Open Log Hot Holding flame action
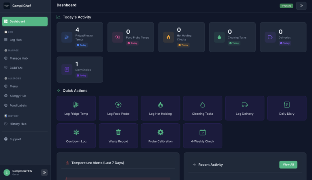Image resolution: width=312 pixels, height=180 pixels. pyautogui.click(x=160, y=105)
